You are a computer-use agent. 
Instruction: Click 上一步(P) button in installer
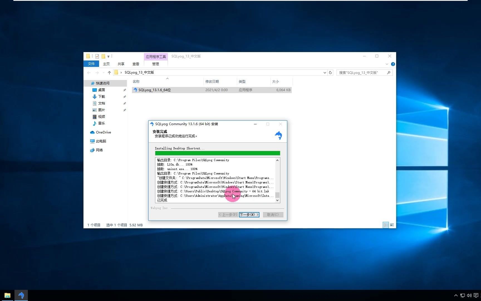point(228,215)
